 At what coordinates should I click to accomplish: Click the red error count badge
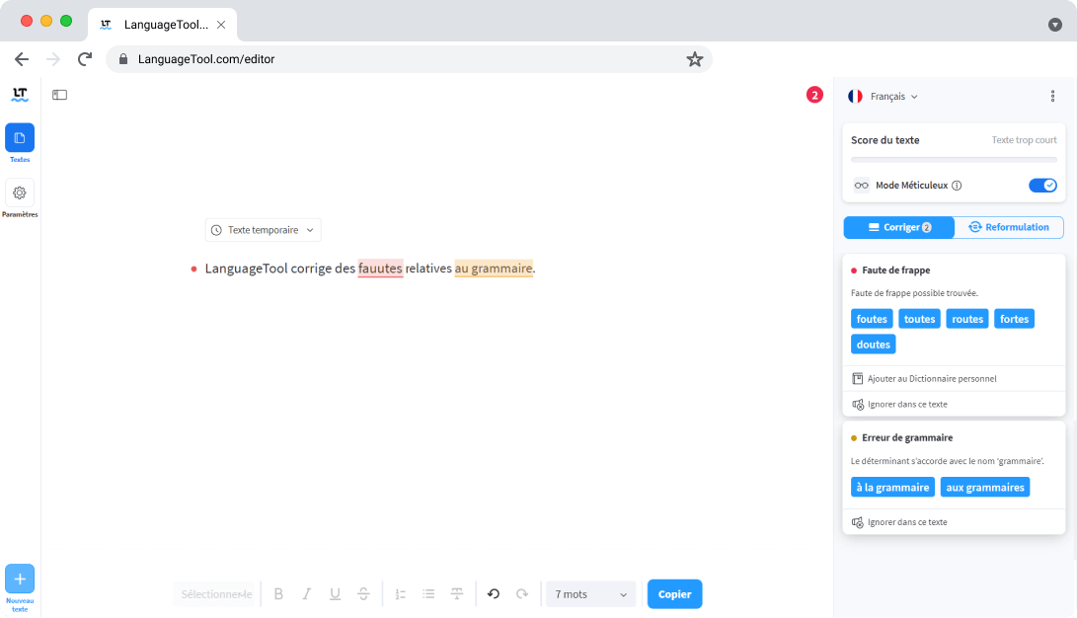tap(814, 95)
